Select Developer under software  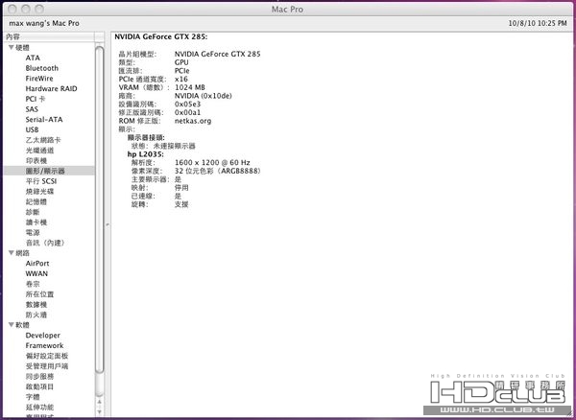point(42,336)
